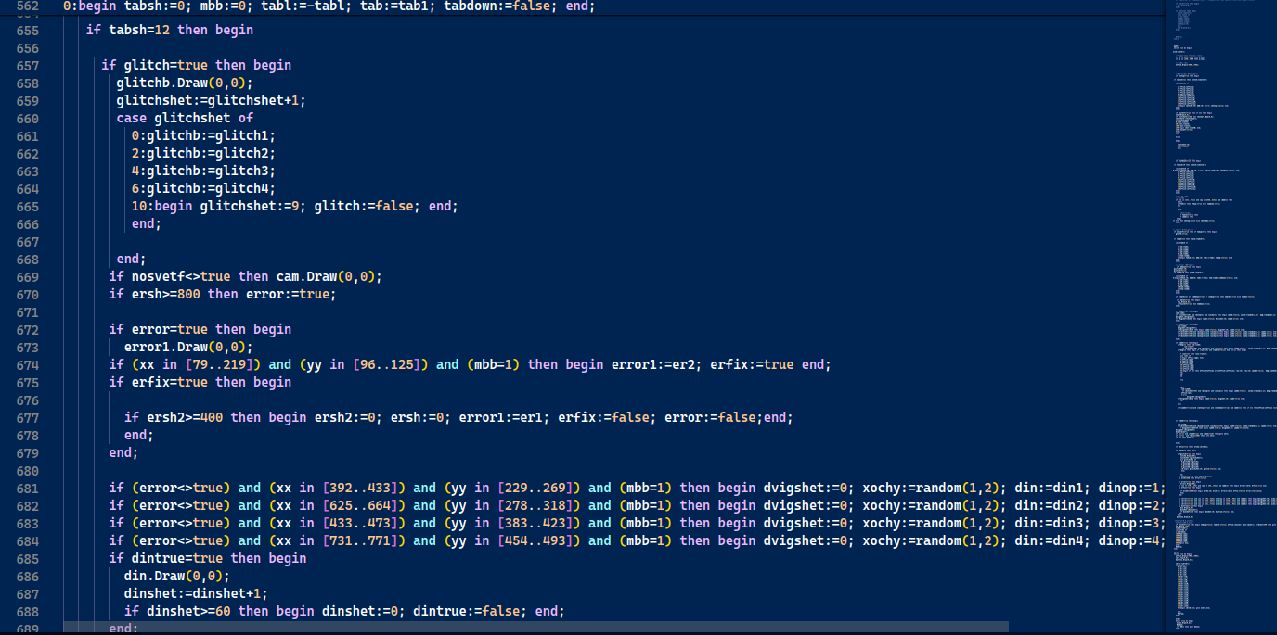Click line number 688 in the gutter

click(x=28, y=612)
